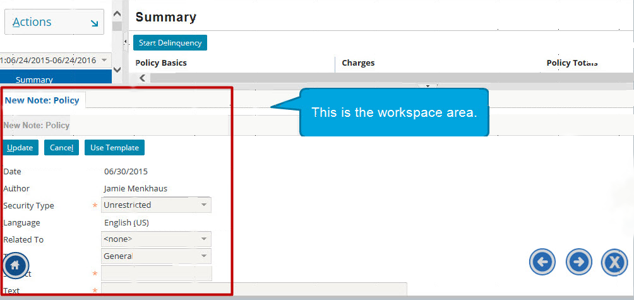Screen dimensions: 634x300
Task: Open the Related To dropdown
Action: tap(203, 239)
